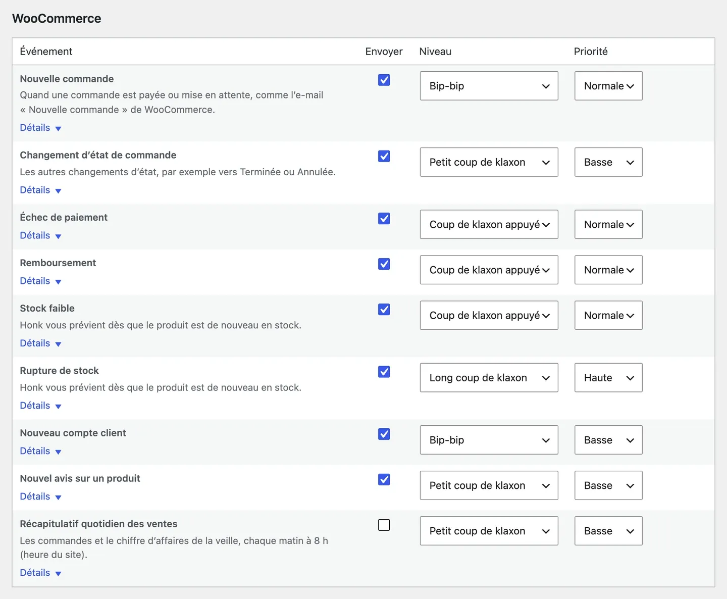This screenshot has width=727, height=599.
Task: Change the Remboursement Niveau dropdown
Action: [489, 270]
